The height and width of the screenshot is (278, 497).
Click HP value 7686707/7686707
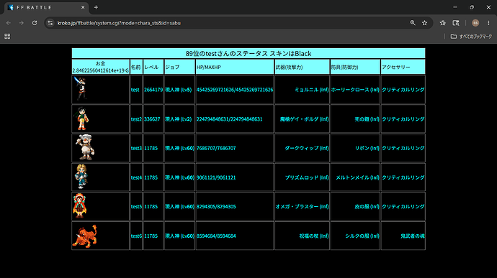(216, 148)
